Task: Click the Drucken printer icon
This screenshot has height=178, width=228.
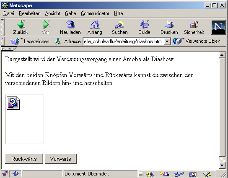Action: pos(169,24)
